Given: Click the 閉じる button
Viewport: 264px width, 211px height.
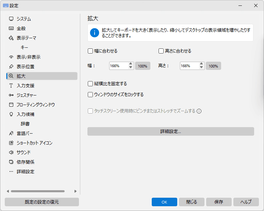Looking at the screenshot, I should [x=192, y=202].
